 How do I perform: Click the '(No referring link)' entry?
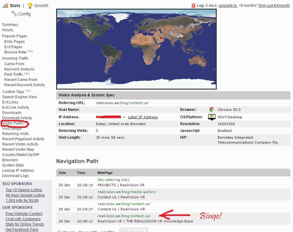(113, 180)
